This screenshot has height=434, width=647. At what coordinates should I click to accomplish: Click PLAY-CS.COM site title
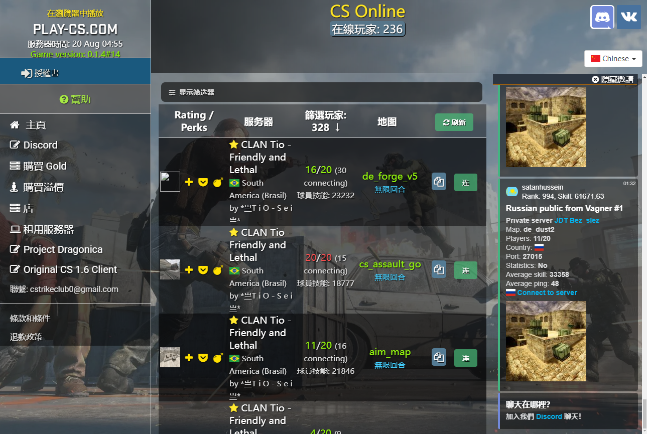click(75, 29)
